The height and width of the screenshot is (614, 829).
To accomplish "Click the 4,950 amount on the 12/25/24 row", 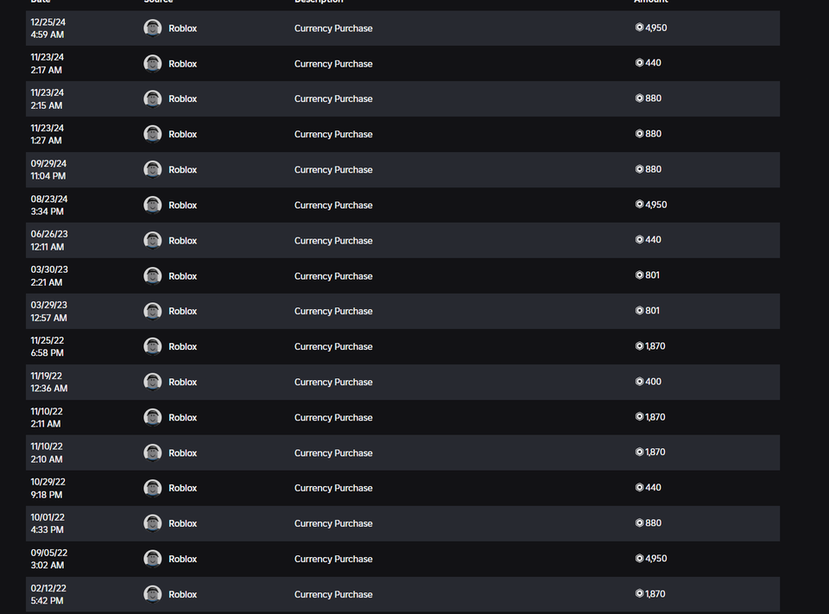I will tap(656, 28).
